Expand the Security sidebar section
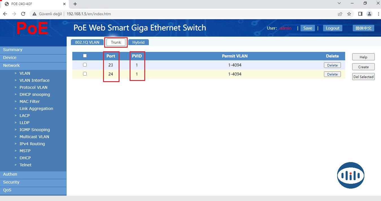The width and height of the screenshot is (381, 201). click(11, 182)
